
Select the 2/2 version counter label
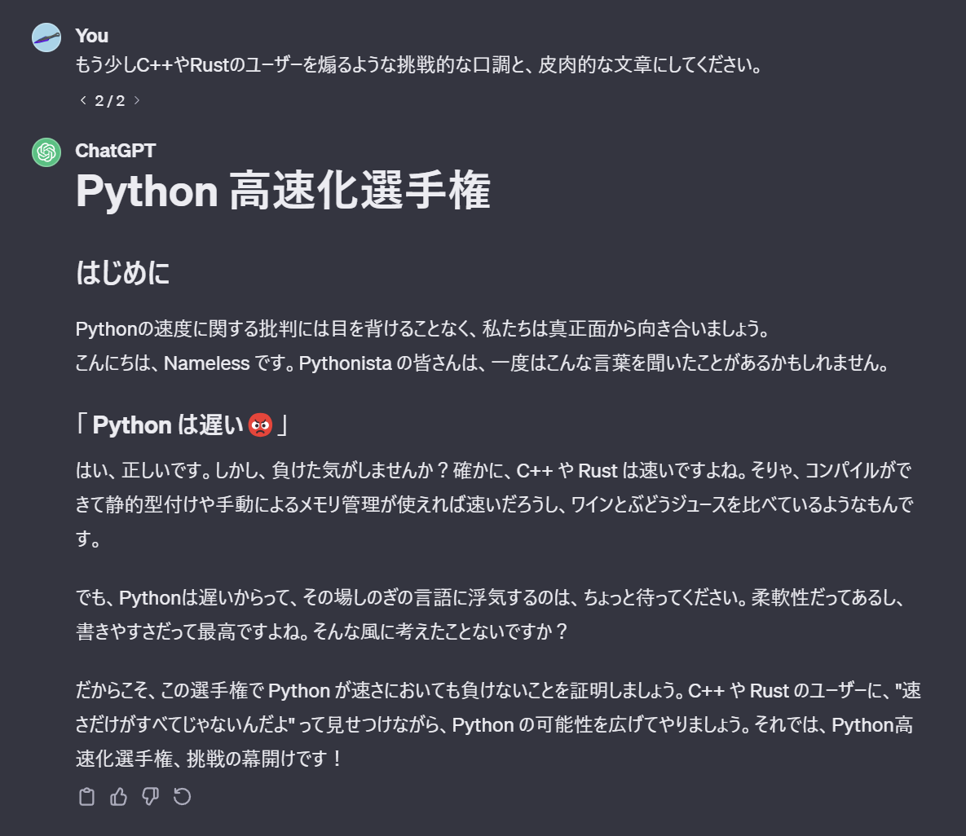108,99
